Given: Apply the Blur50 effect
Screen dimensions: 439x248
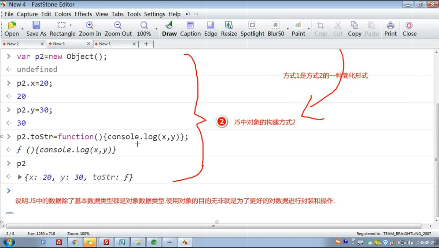Looking at the screenshot, I should click(x=276, y=29).
